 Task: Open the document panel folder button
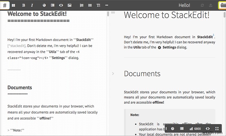[222, 5]
